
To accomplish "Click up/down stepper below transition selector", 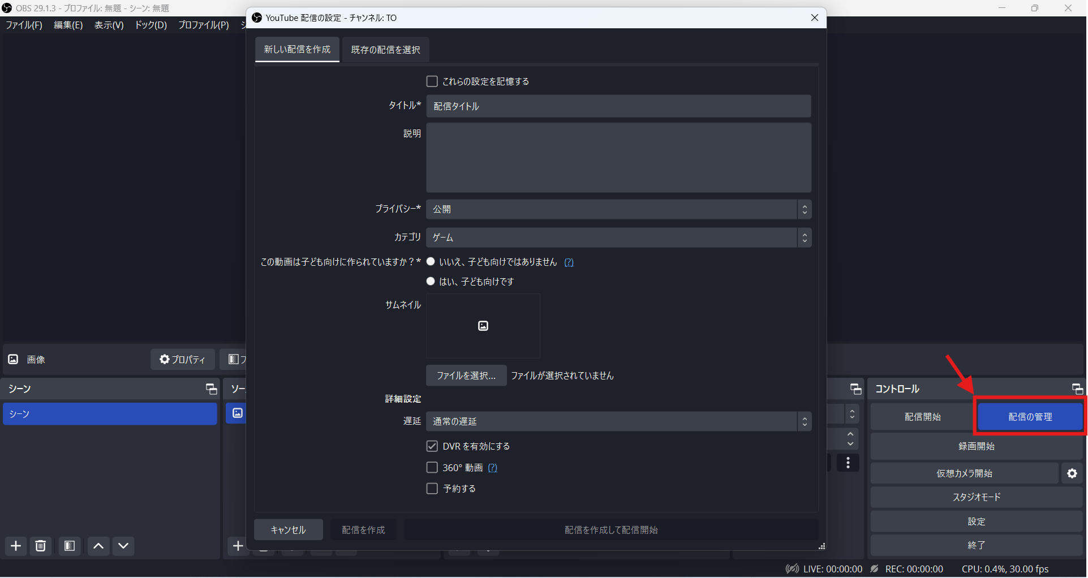I will pyautogui.click(x=850, y=439).
